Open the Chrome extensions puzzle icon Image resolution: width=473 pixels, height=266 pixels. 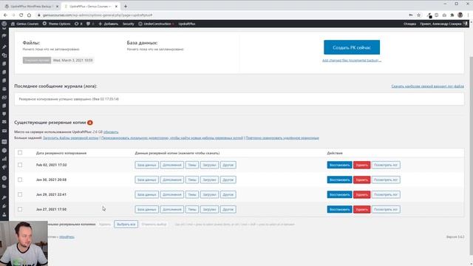[452, 15]
